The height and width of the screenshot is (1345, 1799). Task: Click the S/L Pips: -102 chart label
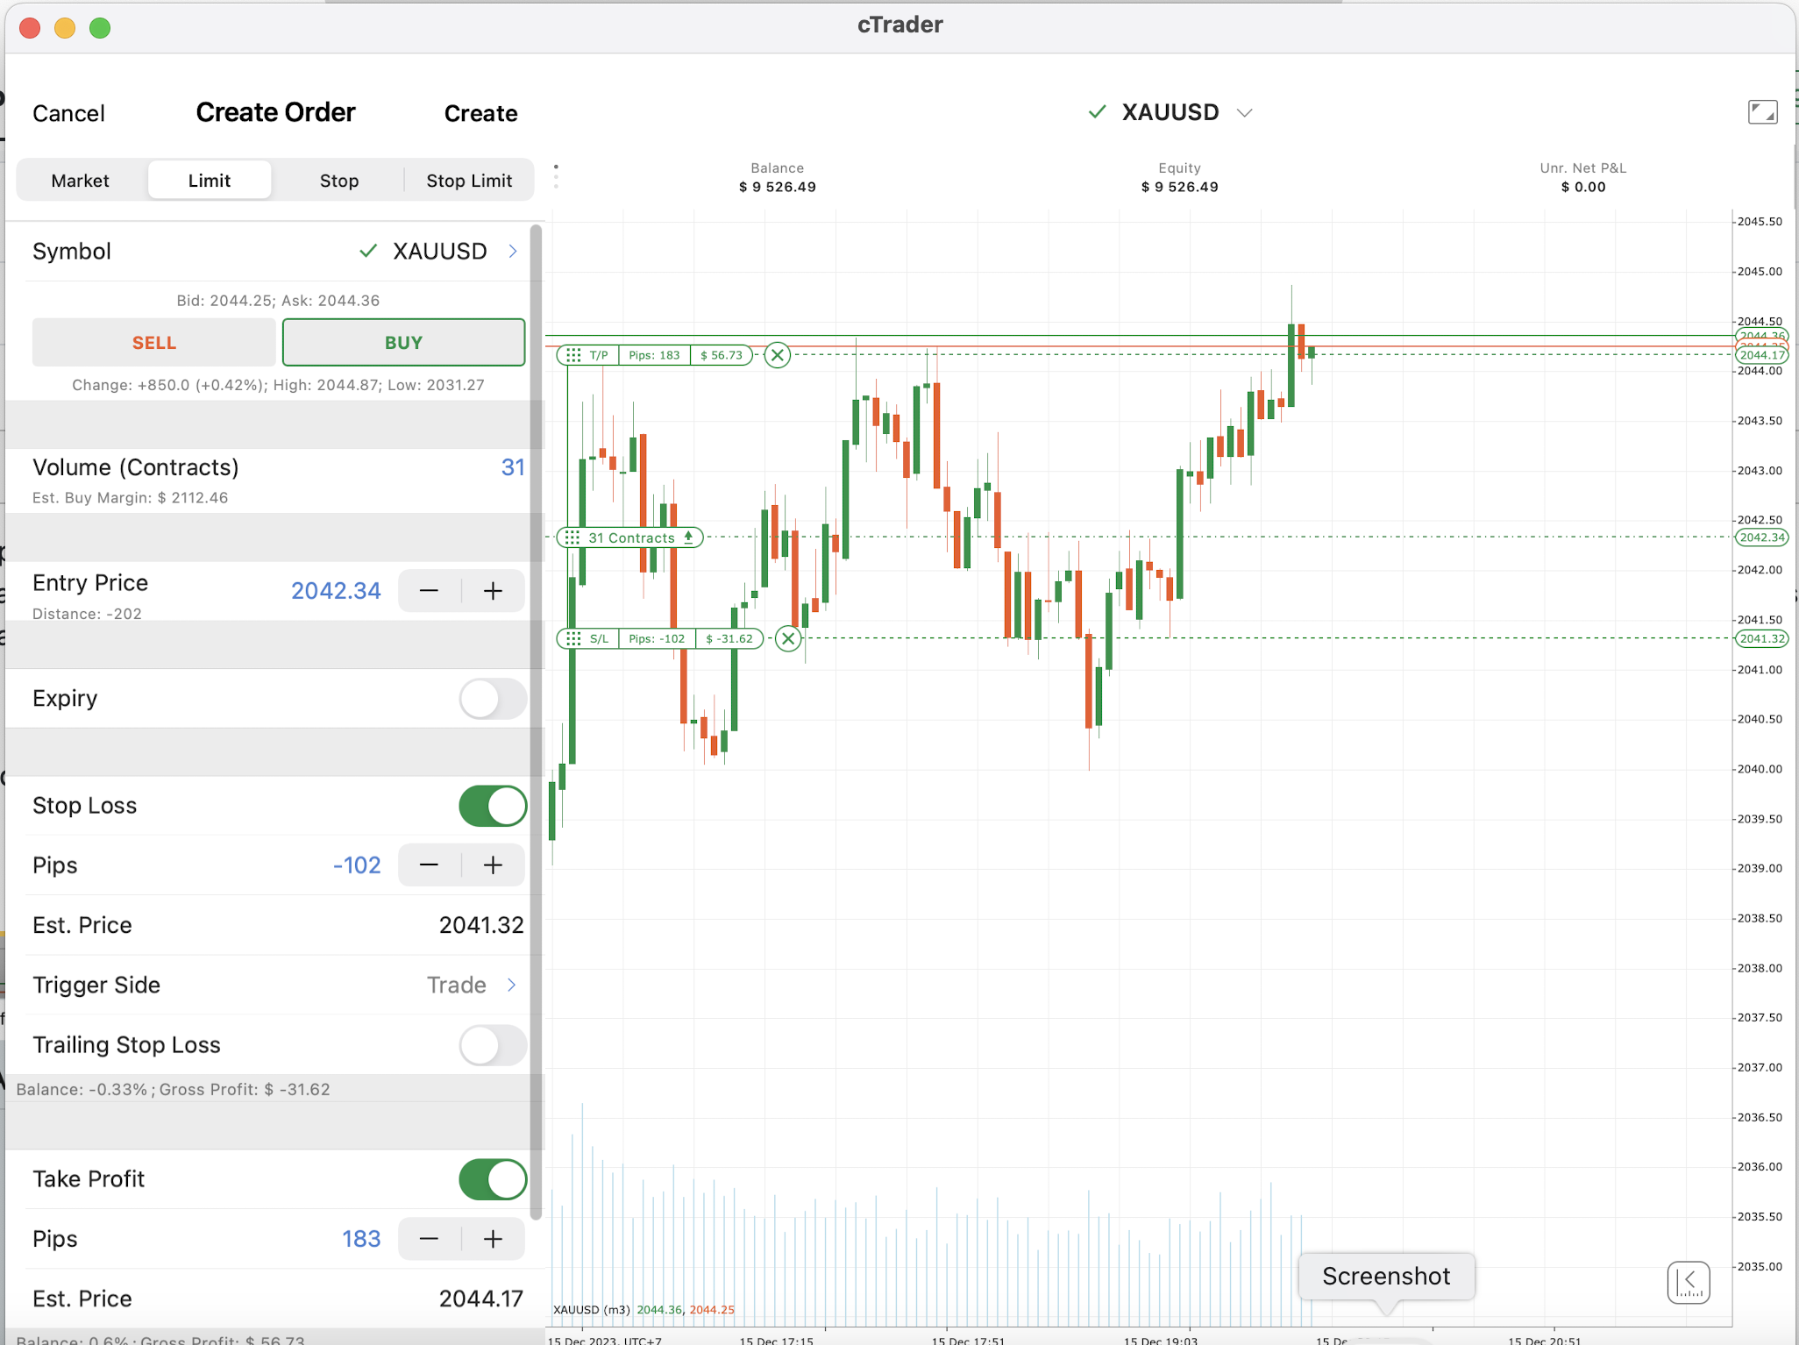[657, 638]
